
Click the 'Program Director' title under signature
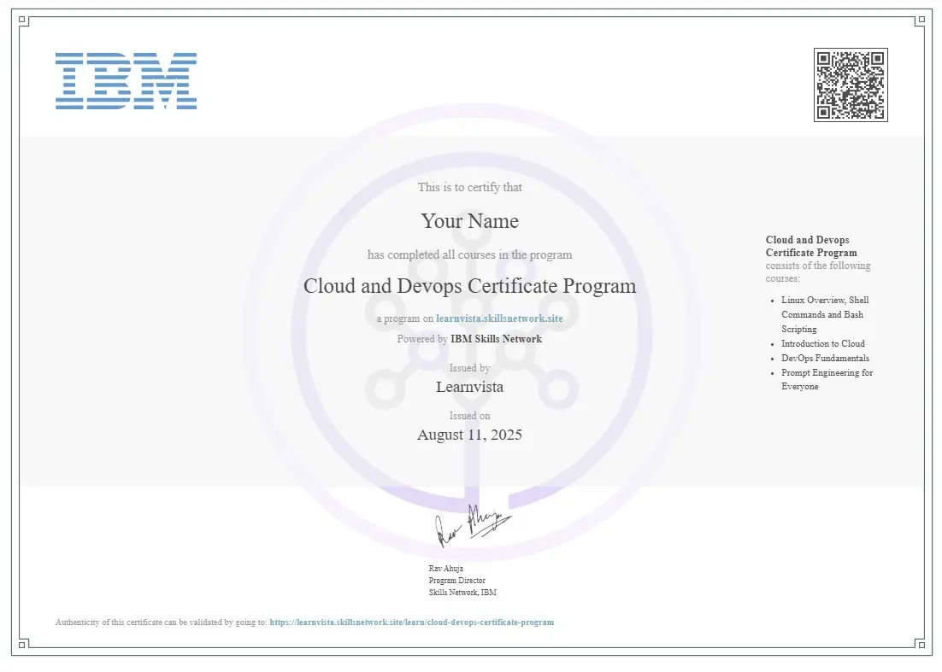456,581
